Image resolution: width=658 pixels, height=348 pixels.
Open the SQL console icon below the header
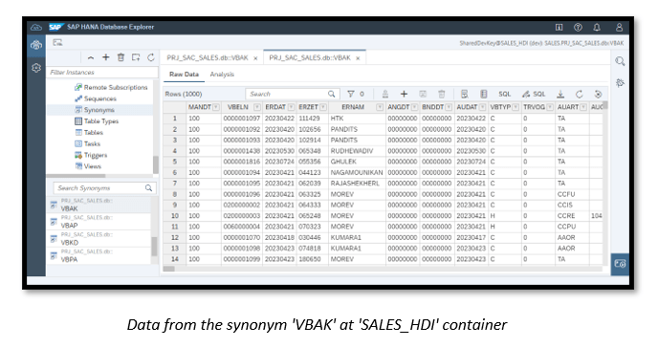coord(57,43)
